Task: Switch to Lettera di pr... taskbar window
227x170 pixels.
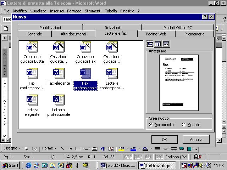Action: (157, 165)
